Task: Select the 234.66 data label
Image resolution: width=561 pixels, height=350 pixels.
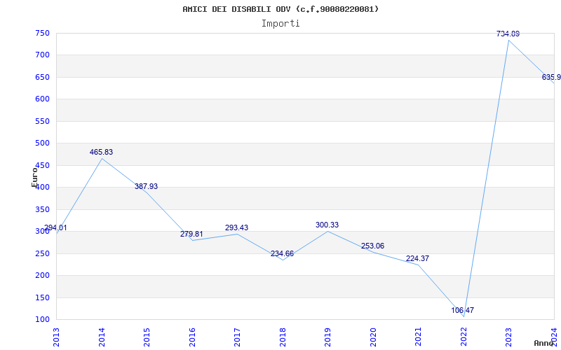Action: click(282, 253)
